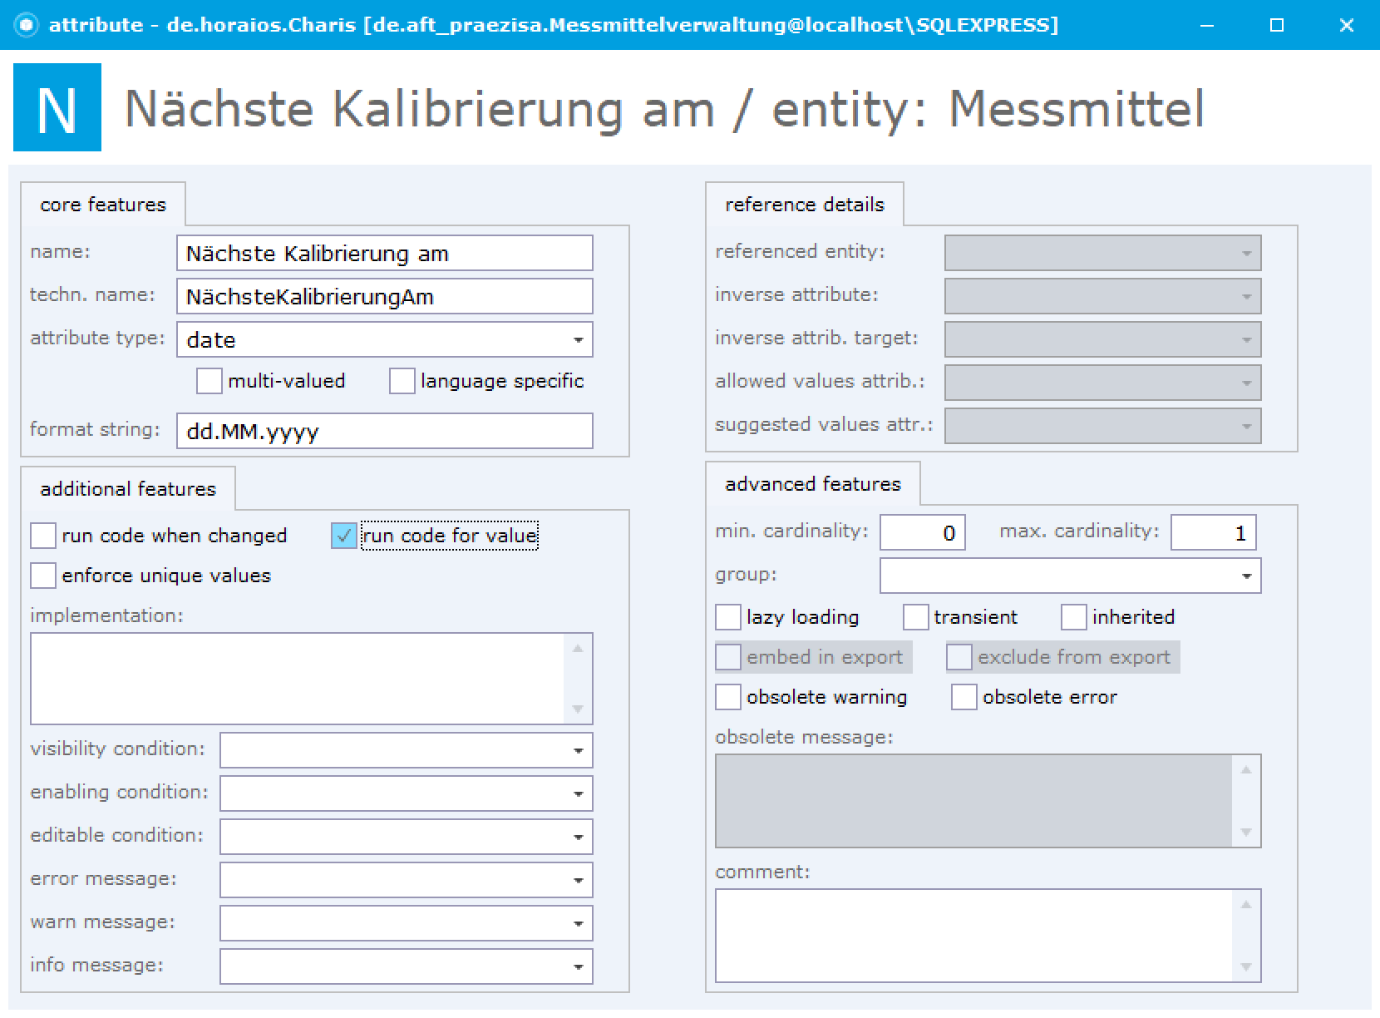Close the attribute window
Image resolution: width=1380 pixels, height=1018 pixels.
pyautogui.click(x=1347, y=25)
